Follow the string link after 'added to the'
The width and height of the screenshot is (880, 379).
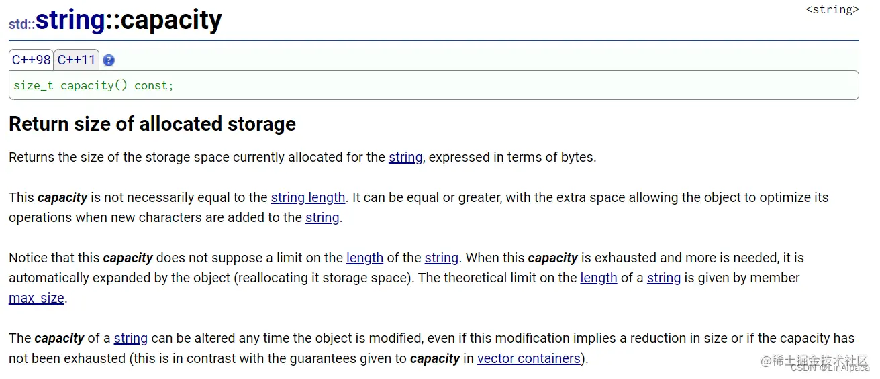[x=322, y=217]
